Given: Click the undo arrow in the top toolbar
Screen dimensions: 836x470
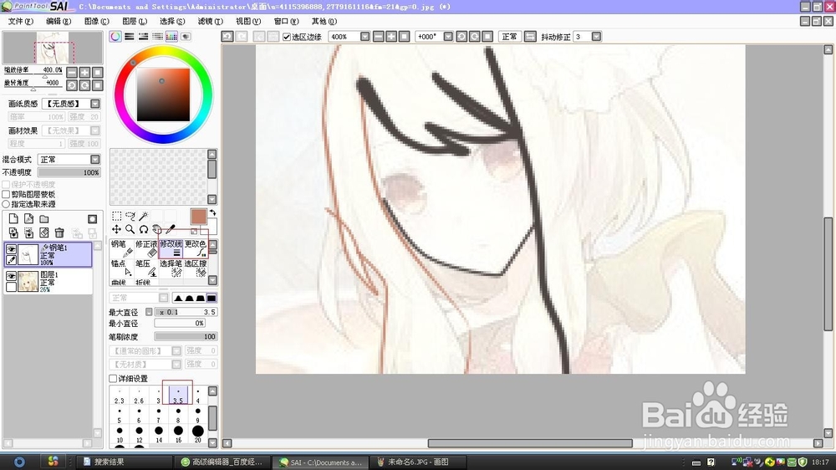Looking at the screenshot, I should click(x=227, y=36).
